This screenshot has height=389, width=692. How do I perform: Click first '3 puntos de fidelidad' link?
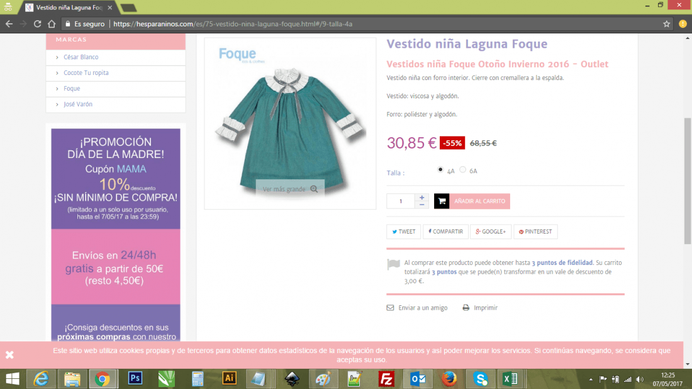(562, 262)
